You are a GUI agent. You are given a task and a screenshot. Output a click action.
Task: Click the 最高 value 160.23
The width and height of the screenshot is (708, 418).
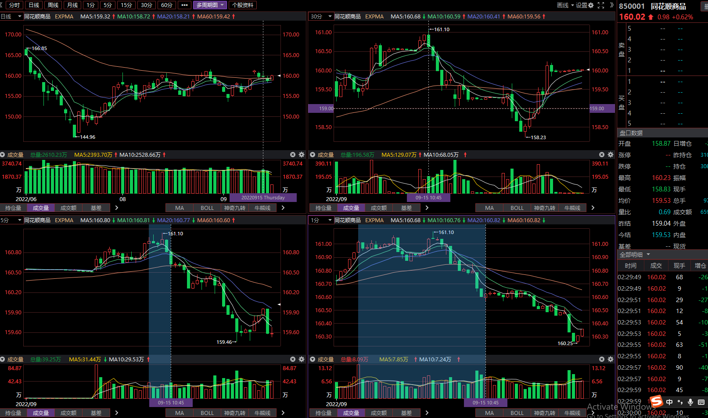[661, 178]
